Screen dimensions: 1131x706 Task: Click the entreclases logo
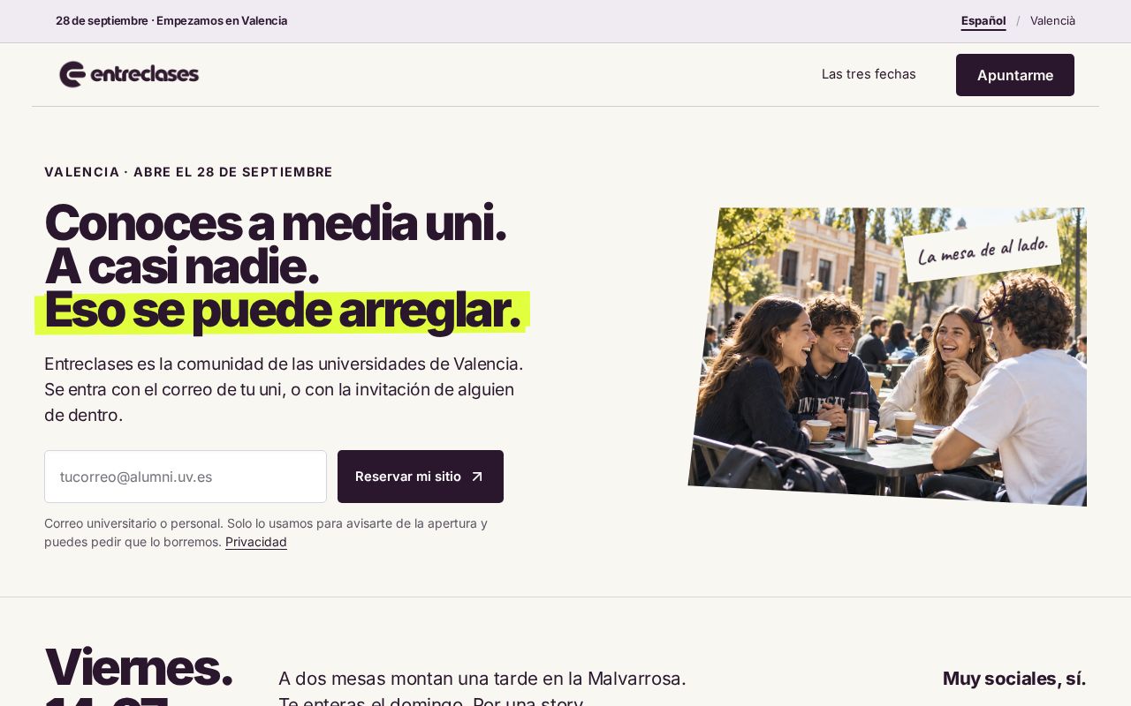tap(129, 74)
